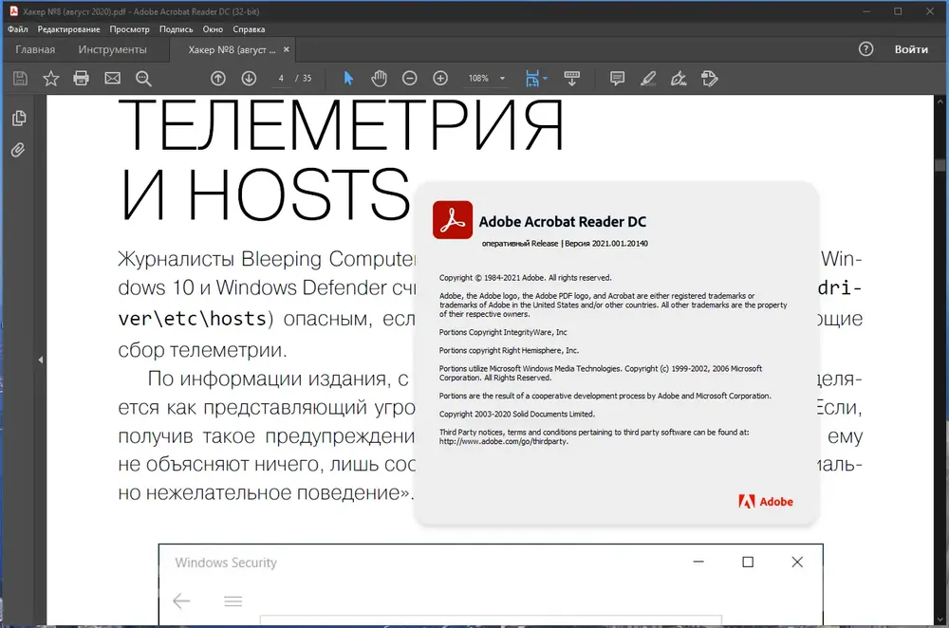Open the Find text magnifier tool
Screen dimensions: 949x628
coord(143,78)
